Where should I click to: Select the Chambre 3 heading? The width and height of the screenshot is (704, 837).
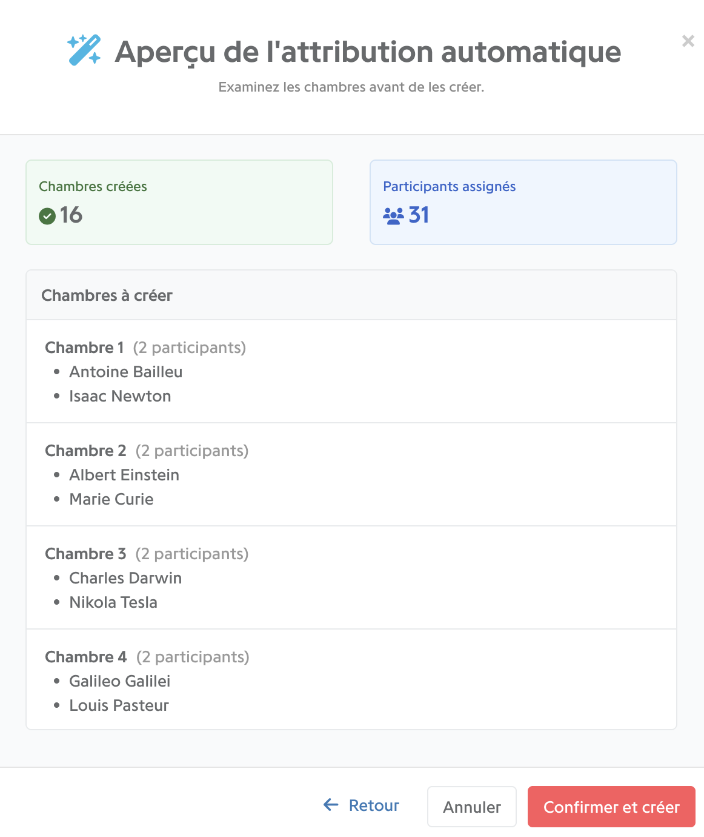tap(86, 554)
